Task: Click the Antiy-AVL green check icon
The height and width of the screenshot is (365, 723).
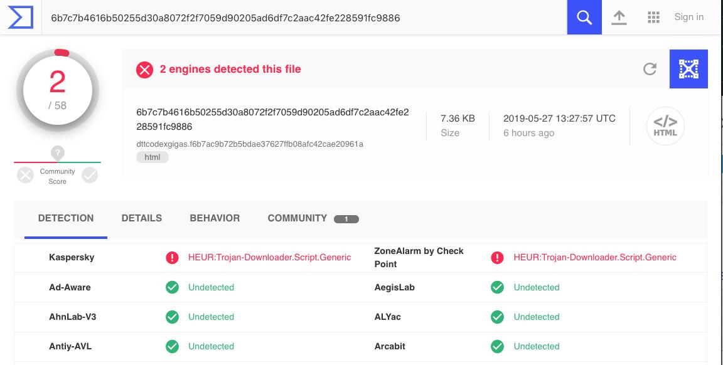Action: pos(172,346)
